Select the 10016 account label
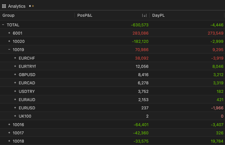Image resolution: width=225 pixels, height=145 pixels. click(18, 125)
